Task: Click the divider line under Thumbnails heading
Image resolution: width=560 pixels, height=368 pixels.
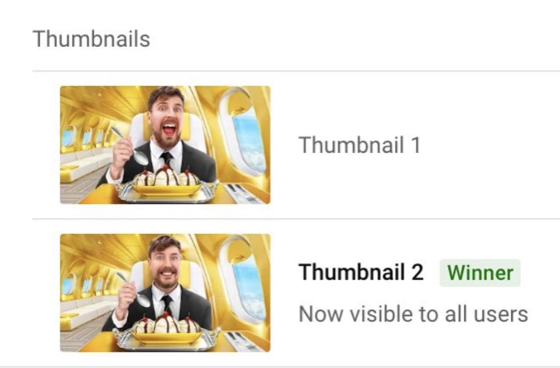Action: click(296, 71)
